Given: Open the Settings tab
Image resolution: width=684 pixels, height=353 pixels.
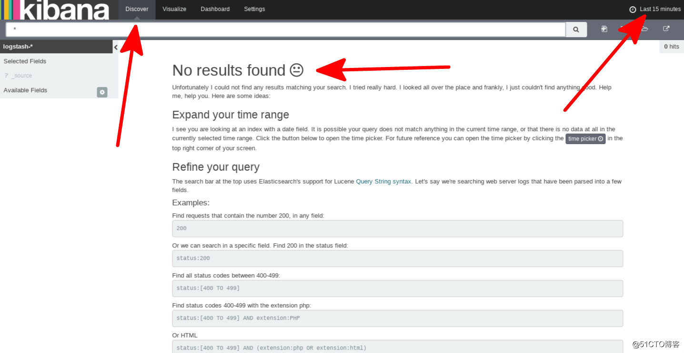Looking at the screenshot, I should 254,10.
